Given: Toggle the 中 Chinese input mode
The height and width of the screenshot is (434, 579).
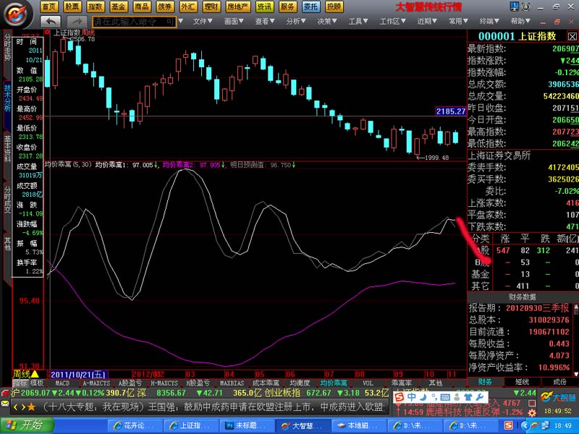Looking at the screenshot, I should (x=411, y=397).
